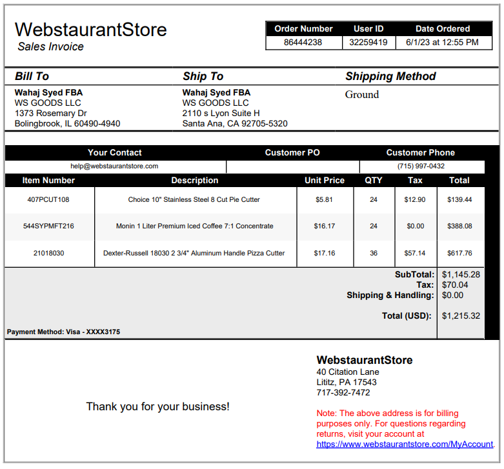Click item number 407PCUT108
The height and width of the screenshot is (469, 504).
[x=48, y=199]
